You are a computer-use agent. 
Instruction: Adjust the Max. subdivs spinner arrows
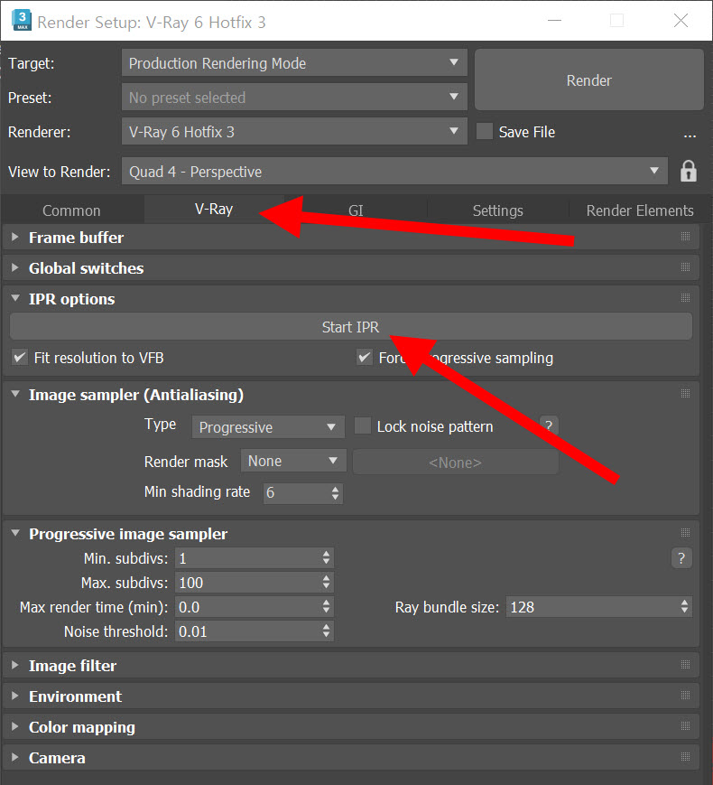pyautogui.click(x=326, y=583)
